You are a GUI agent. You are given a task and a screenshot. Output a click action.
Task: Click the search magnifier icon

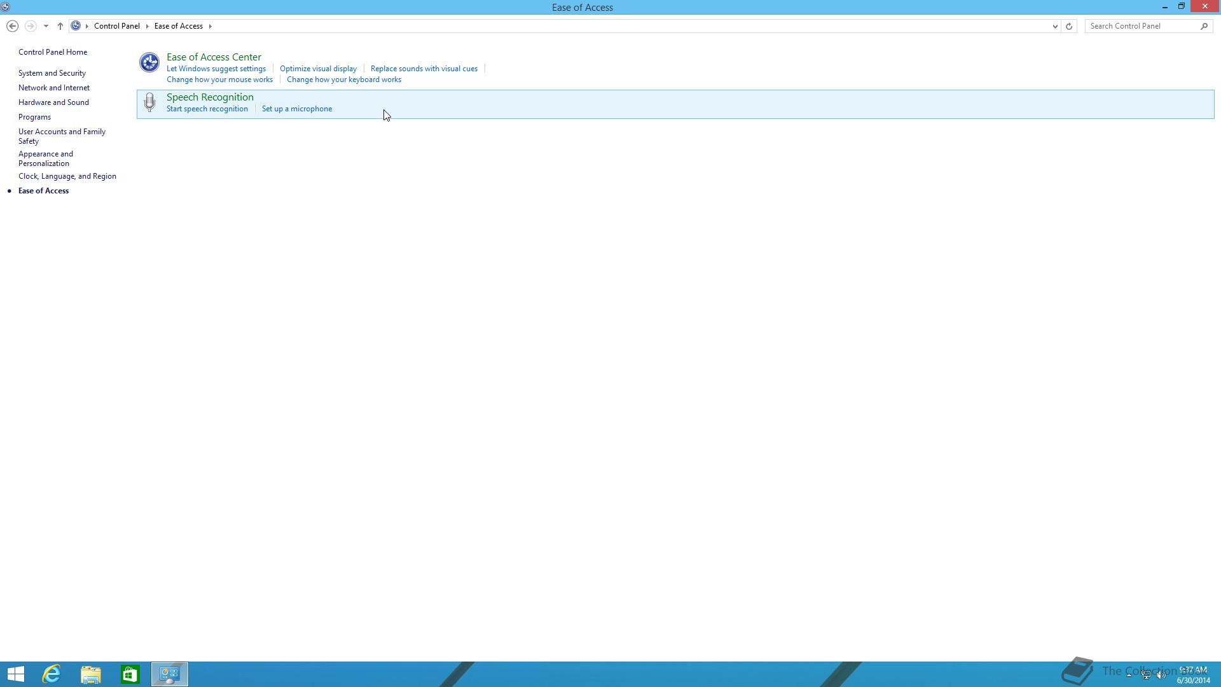click(1204, 26)
